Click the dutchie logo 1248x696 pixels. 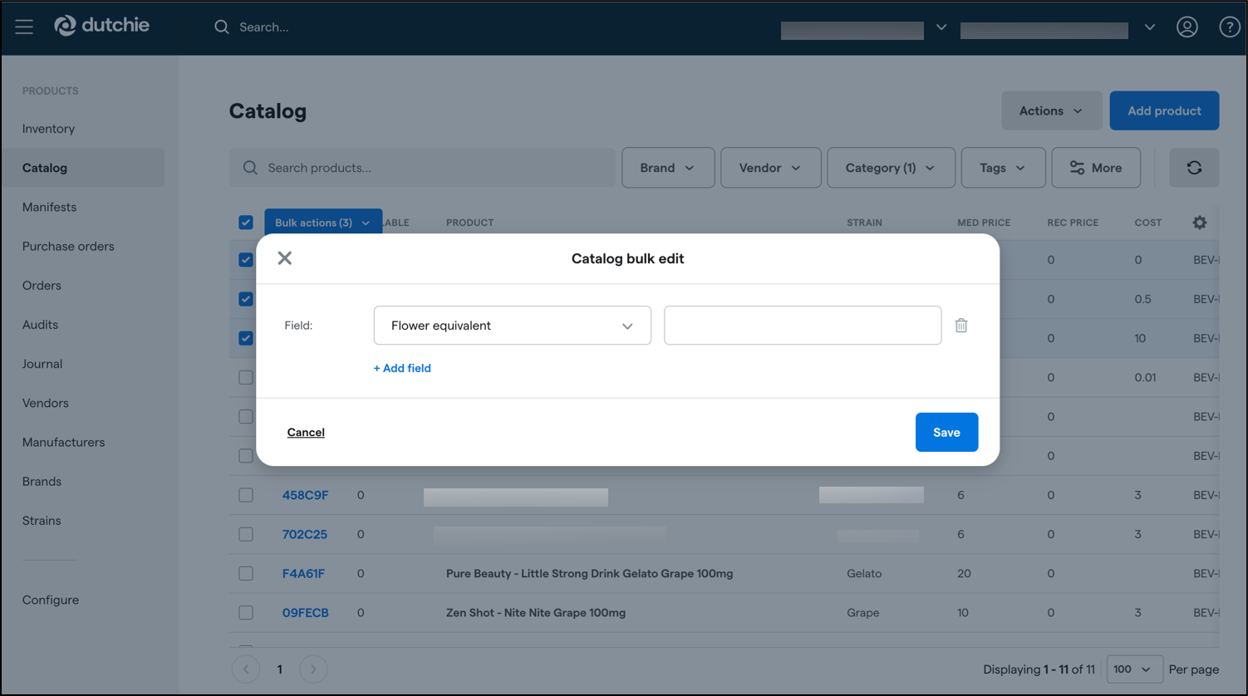click(101, 26)
